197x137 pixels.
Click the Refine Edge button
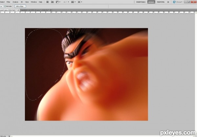coord(20,6)
